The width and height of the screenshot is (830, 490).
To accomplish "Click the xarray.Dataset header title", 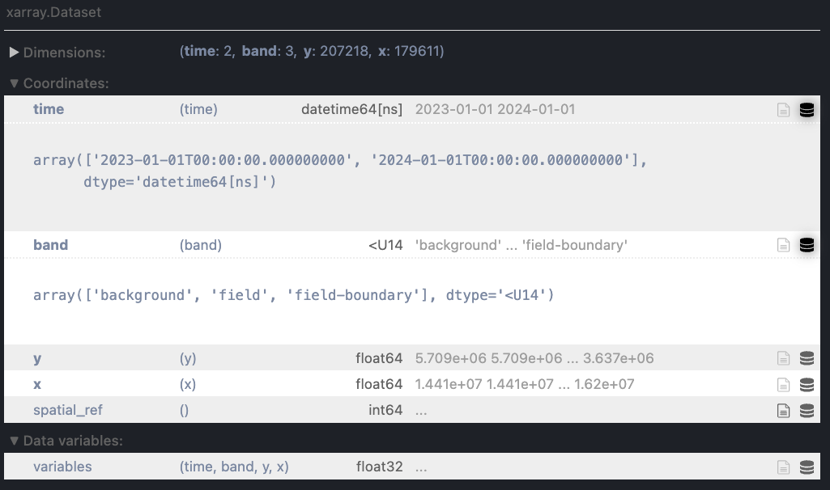I will pyautogui.click(x=53, y=14).
